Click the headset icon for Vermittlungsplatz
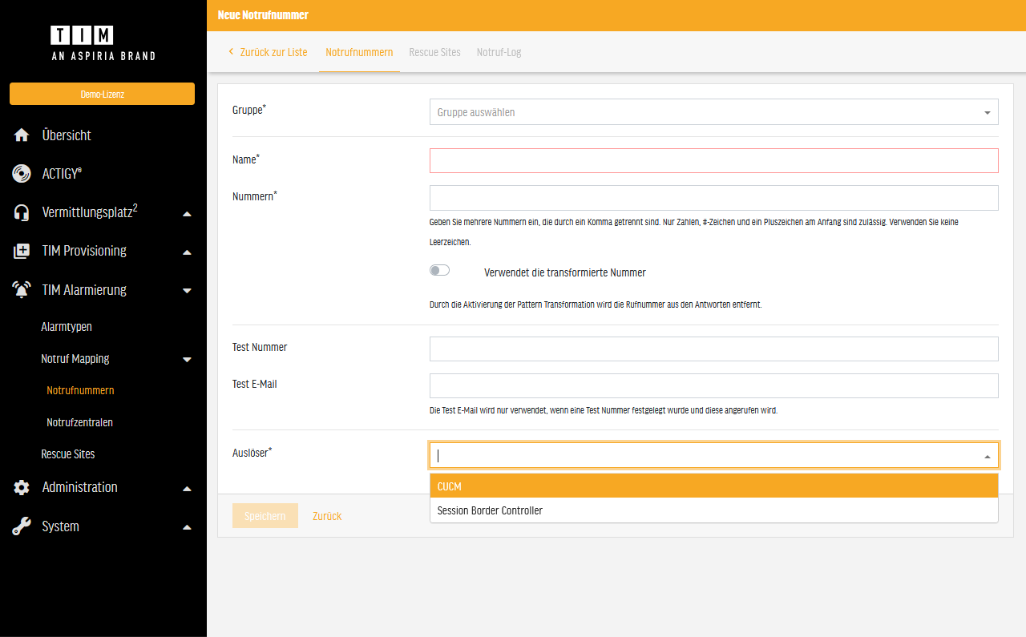This screenshot has height=637, width=1026. click(22, 212)
